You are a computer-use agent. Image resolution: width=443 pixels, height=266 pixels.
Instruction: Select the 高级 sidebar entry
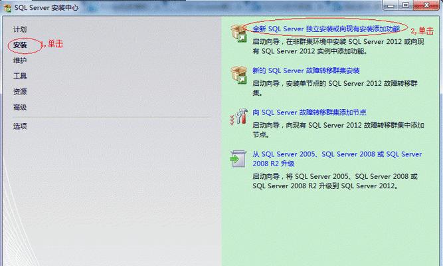click(x=20, y=107)
